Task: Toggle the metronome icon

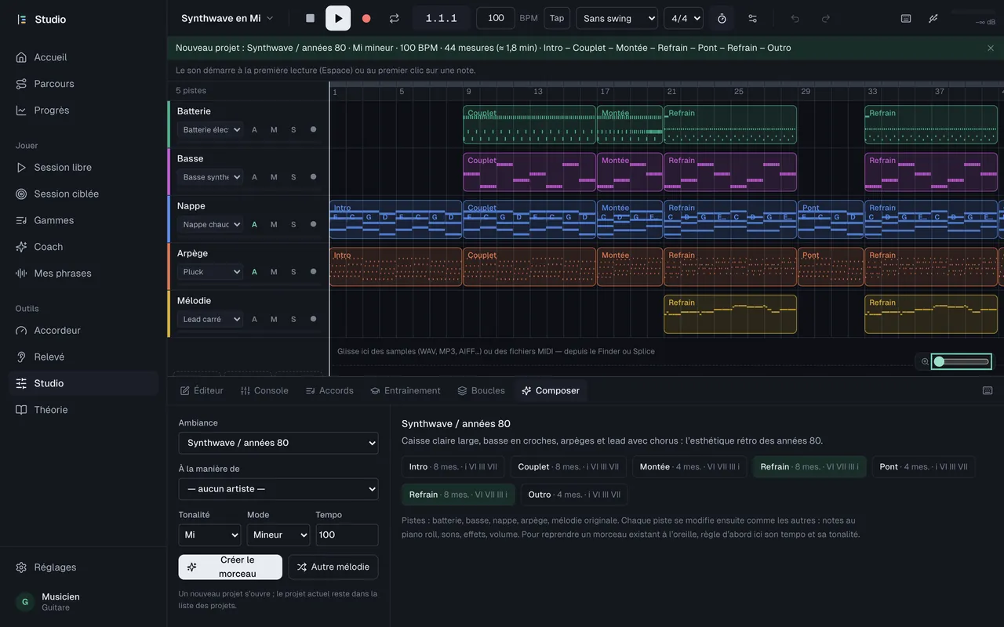Action: point(722,18)
